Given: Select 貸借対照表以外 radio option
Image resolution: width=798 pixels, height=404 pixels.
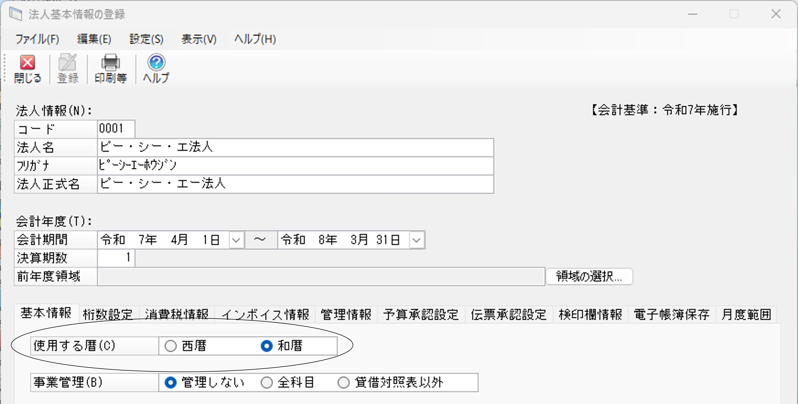Looking at the screenshot, I should tap(343, 383).
